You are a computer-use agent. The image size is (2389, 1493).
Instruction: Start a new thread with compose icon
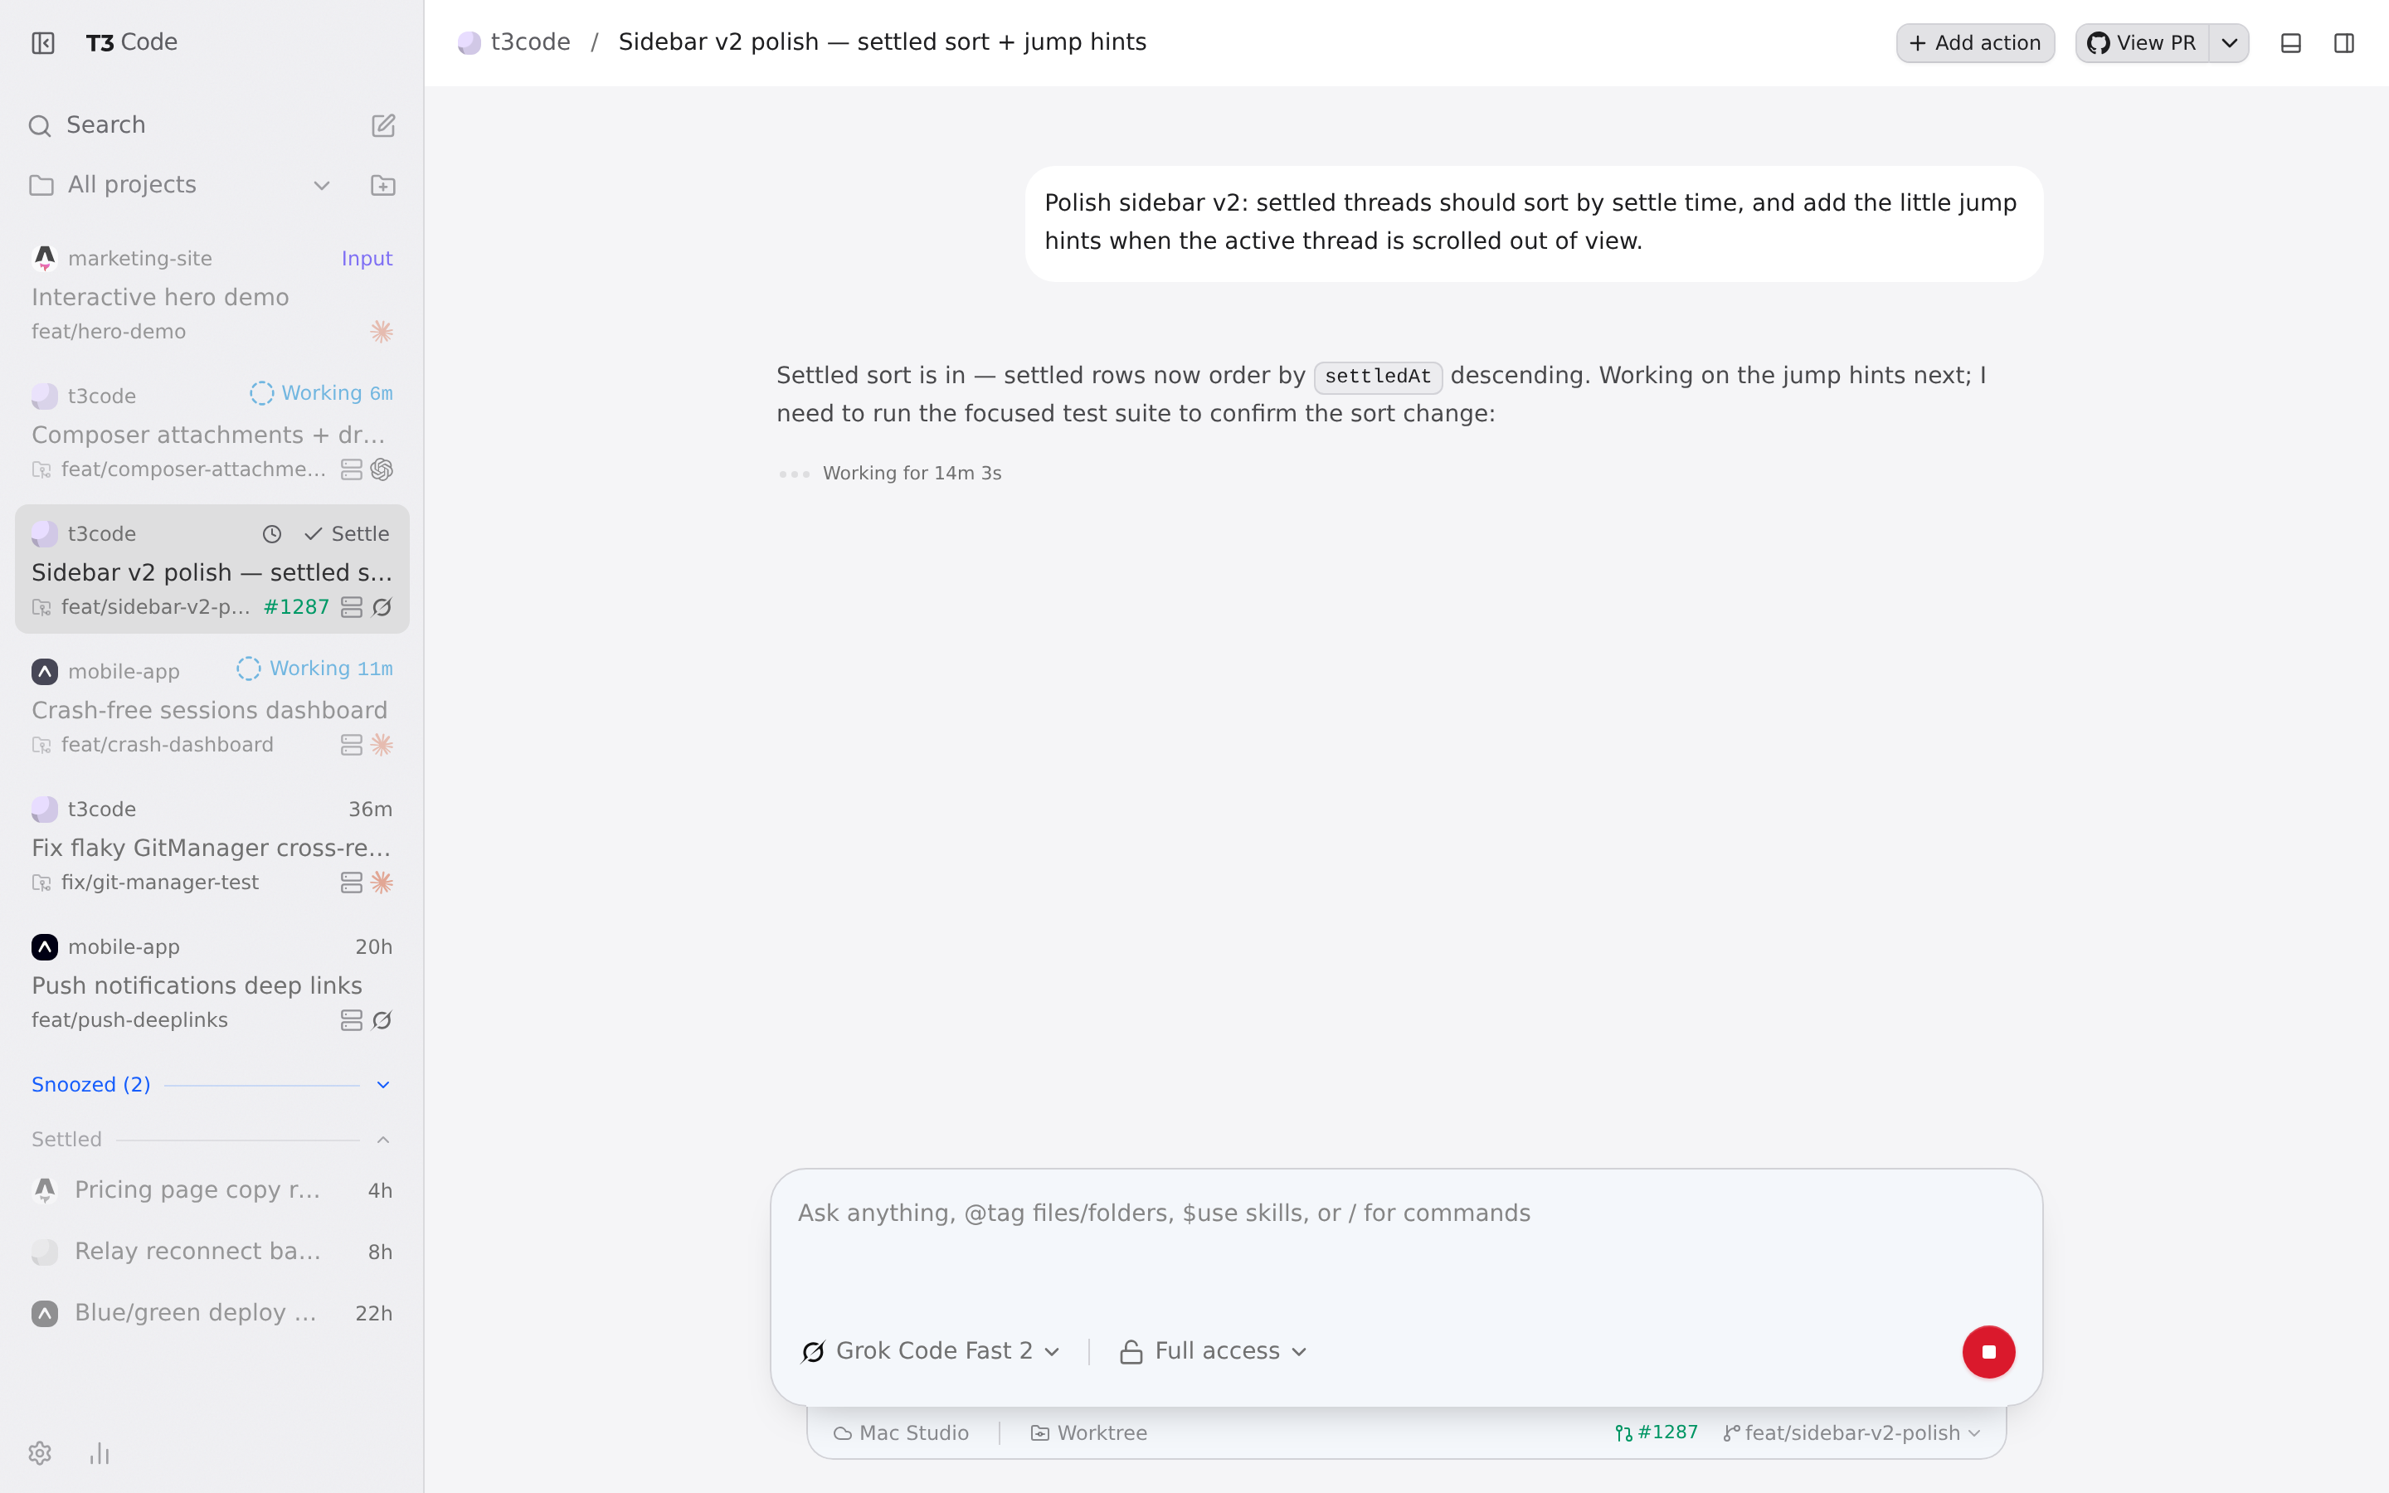pos(383,125)
